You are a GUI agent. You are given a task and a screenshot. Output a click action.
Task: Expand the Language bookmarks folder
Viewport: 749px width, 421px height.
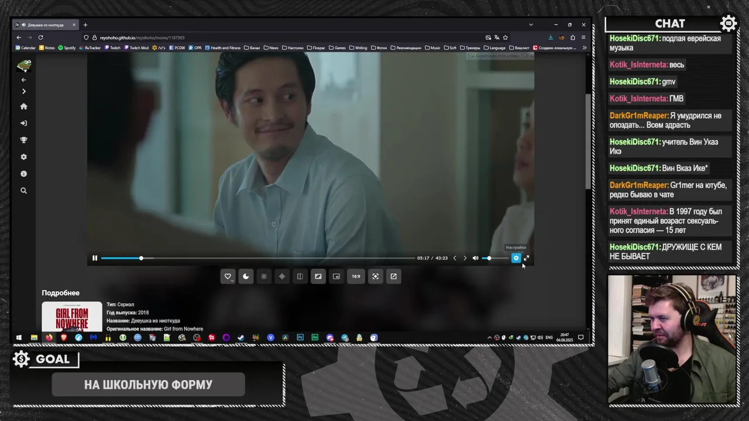click(494, 48)
